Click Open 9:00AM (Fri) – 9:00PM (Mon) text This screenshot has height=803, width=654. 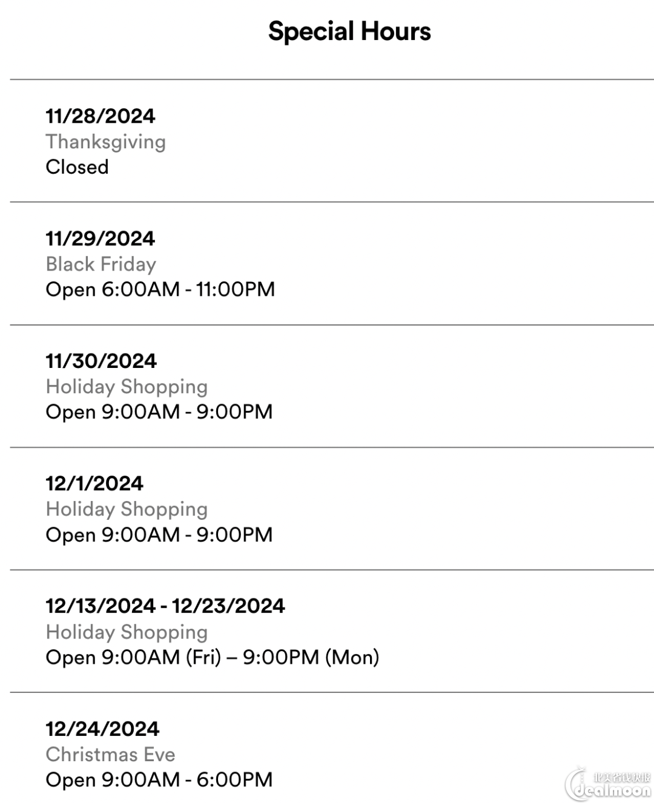point(213,657)
